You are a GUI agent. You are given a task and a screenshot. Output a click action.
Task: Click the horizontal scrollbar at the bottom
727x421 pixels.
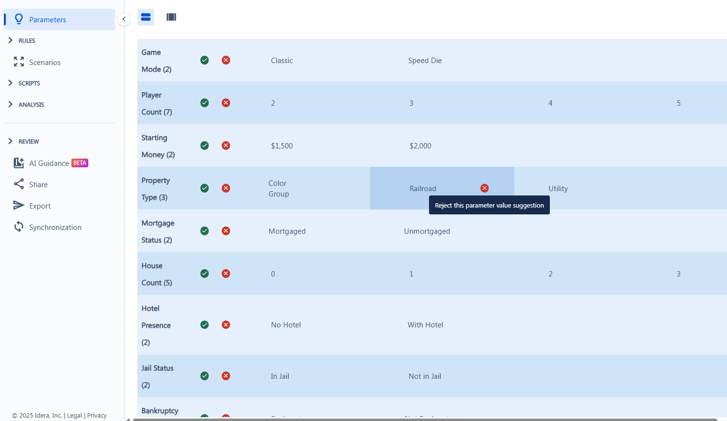point(421,419)
